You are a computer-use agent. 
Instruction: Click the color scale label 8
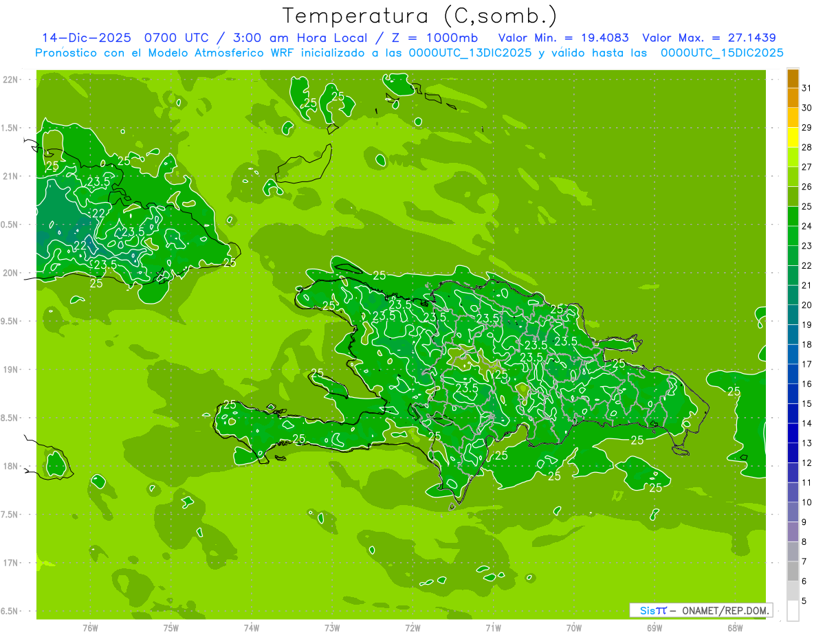coord(804,542)
